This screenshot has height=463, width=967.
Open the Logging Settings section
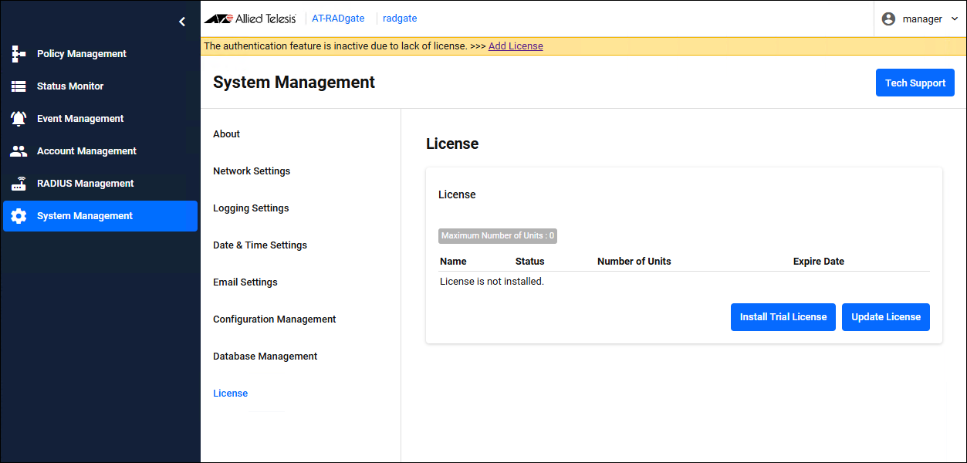[251, 208]
